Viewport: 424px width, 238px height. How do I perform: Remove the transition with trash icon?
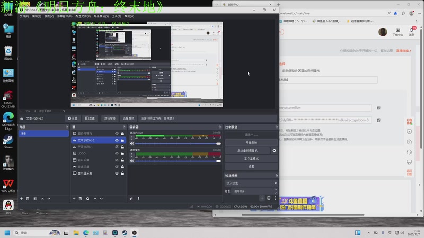click(x=269, y=198)
